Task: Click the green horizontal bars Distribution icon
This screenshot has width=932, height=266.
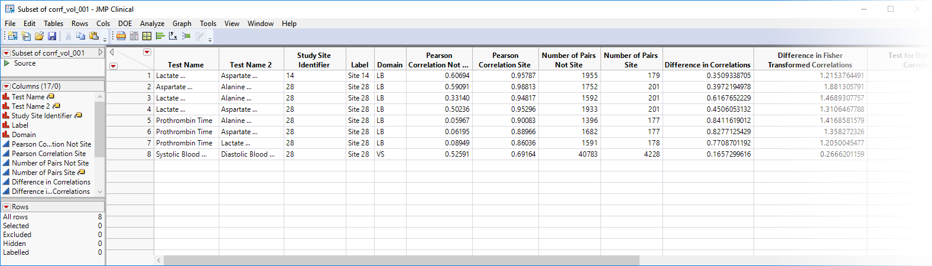Action: click(160, 36)
